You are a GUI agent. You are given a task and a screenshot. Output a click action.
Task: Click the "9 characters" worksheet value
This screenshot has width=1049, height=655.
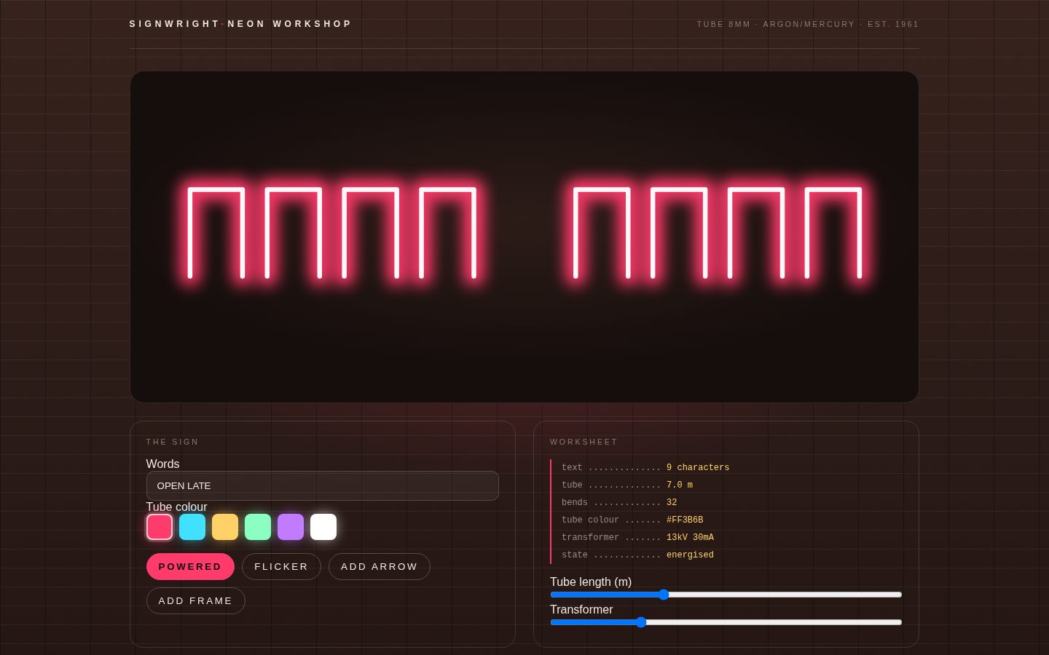click(x=698, y=468)
